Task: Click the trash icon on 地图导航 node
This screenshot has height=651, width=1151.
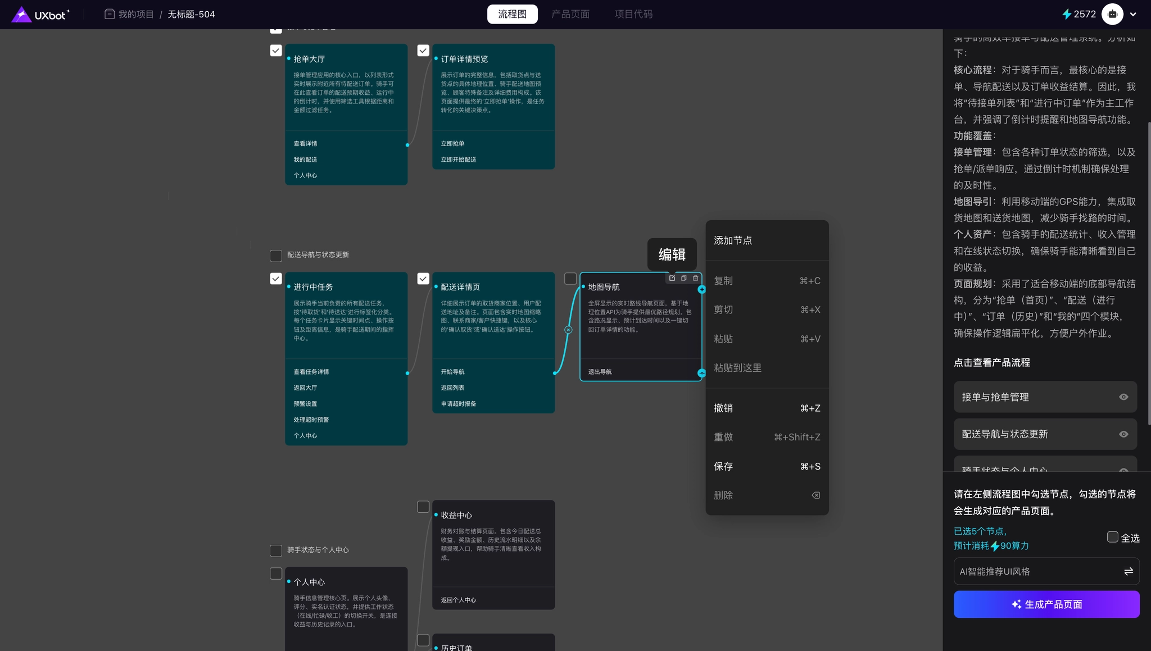Action: pyautogui.click(x=696, y=278)
